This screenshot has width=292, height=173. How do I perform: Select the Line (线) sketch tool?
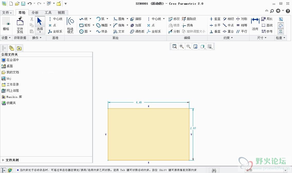(x=83, y=19)
